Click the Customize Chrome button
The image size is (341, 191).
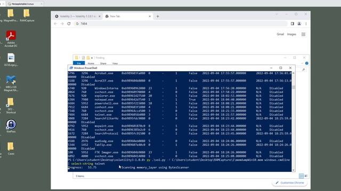[x=289, y=183]
